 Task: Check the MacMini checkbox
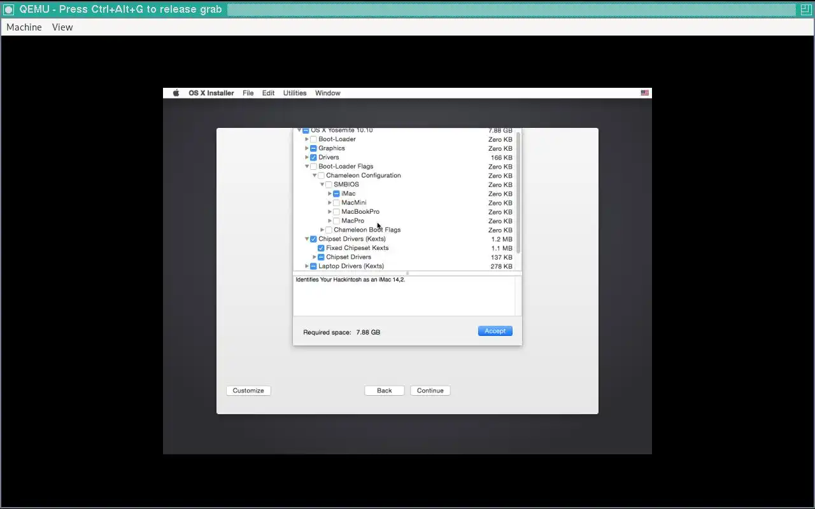point(336,203)
